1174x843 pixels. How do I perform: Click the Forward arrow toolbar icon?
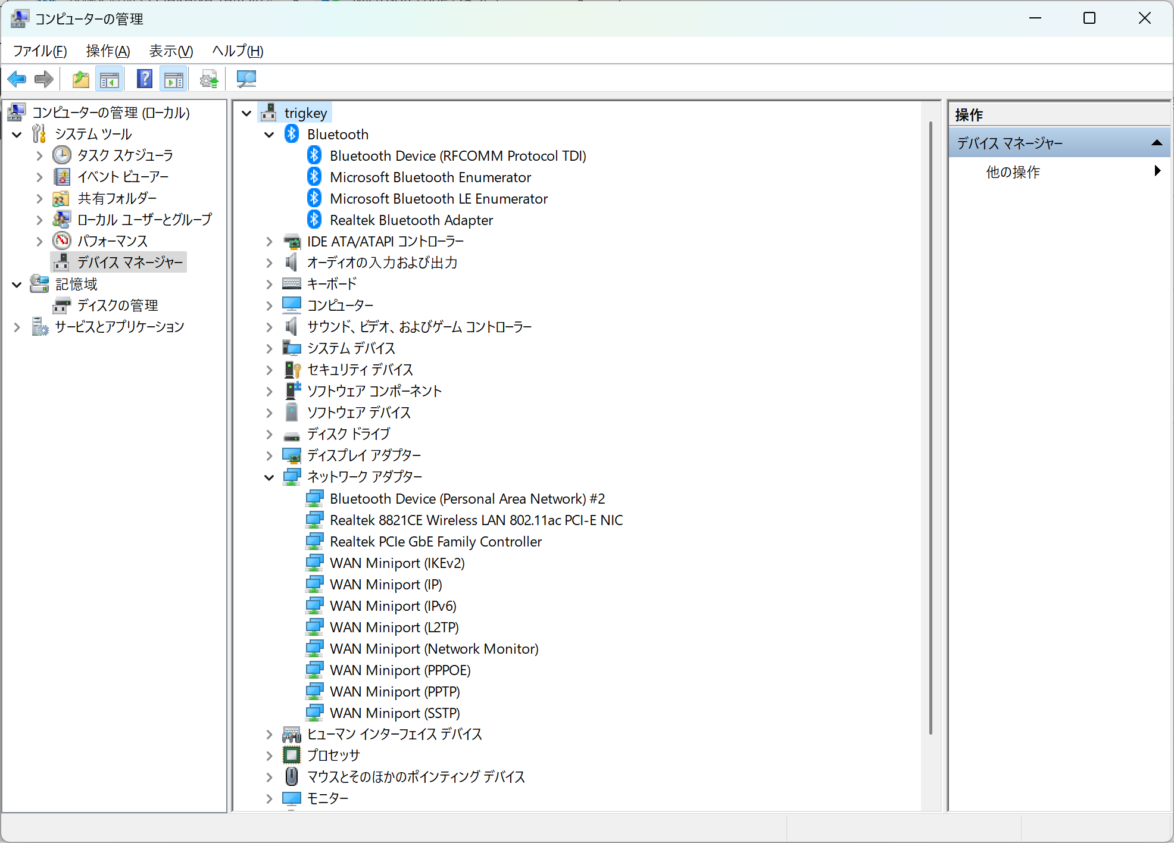[x=44, y=79]
